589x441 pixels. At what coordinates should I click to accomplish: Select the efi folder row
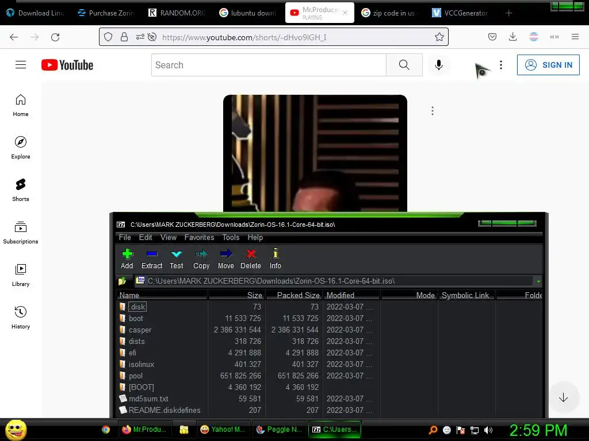[x=328, y=353]
